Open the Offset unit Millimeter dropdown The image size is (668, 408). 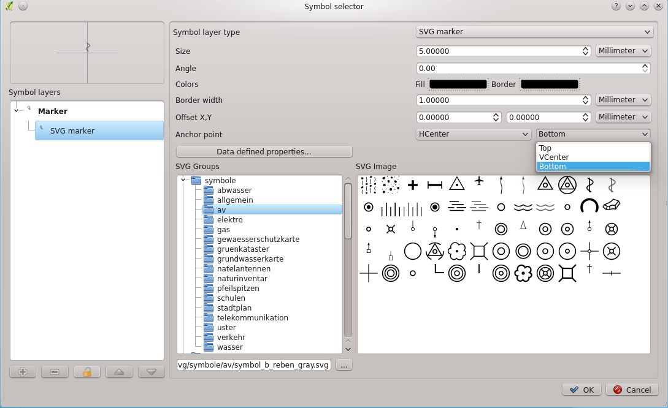click(x=623, y=117)
